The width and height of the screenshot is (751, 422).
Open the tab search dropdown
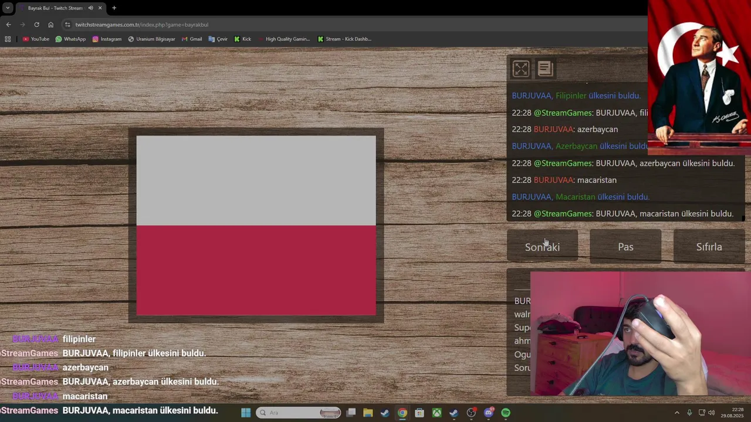coord(8,8)
